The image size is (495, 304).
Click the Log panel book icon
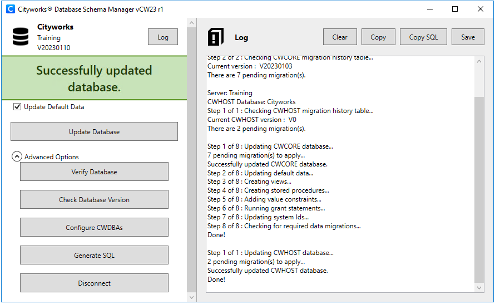click(215, 37)
